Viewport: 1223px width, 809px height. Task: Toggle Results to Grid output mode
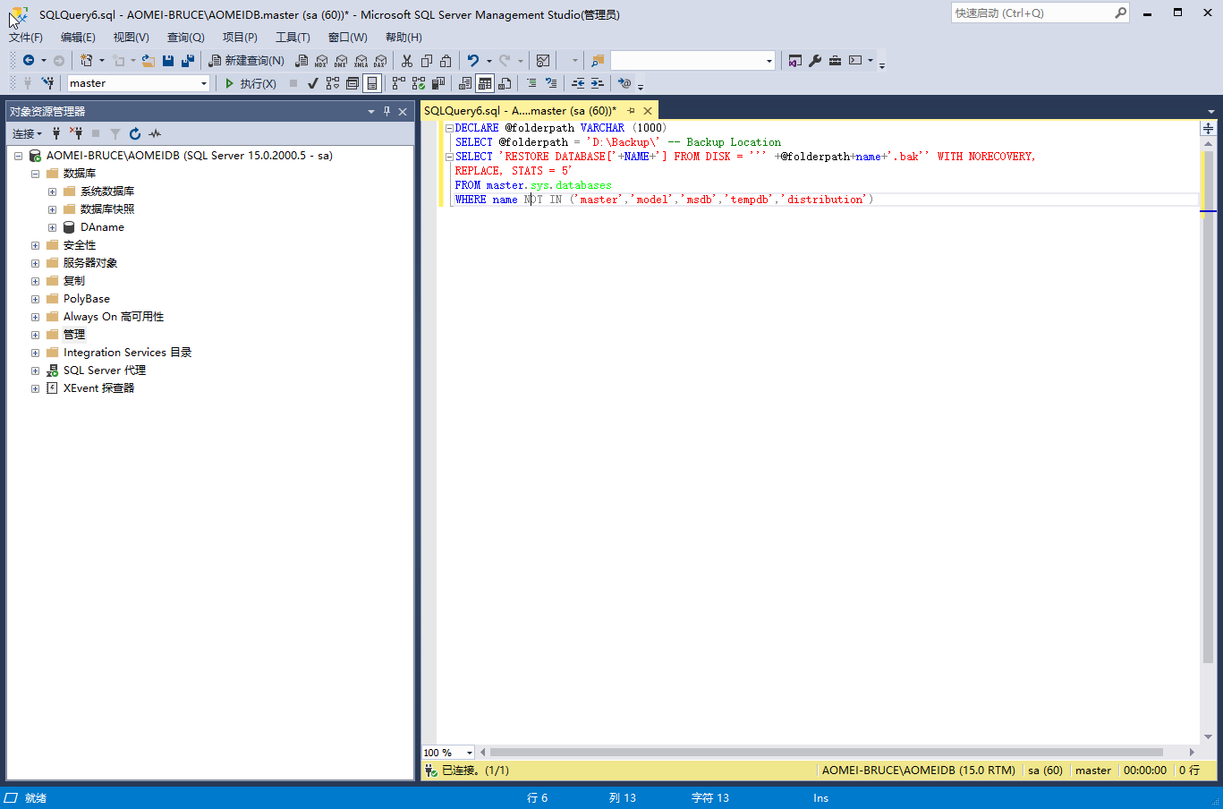pyautogui.click(x=484, y=83)
